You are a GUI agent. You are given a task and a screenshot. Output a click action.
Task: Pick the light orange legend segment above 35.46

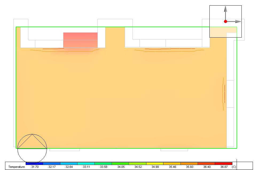[172, 164]
